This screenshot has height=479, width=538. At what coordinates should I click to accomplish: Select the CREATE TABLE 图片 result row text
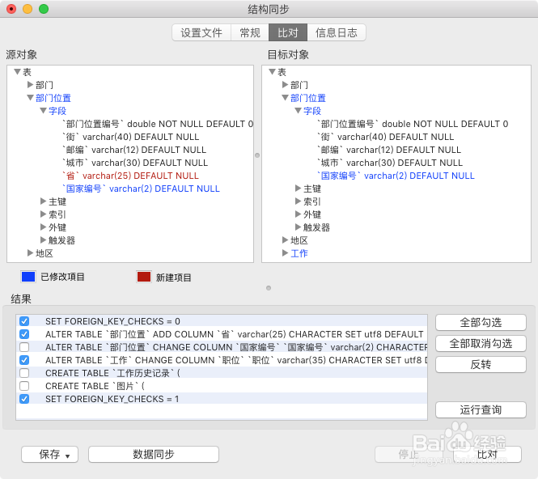coord(95,386)
